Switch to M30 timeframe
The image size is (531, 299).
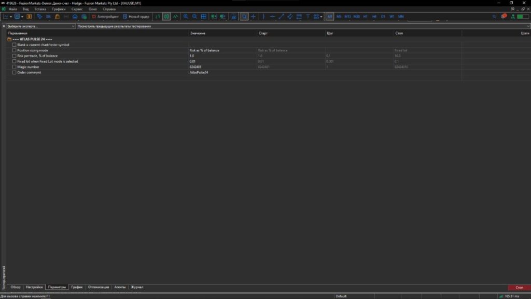357,16
